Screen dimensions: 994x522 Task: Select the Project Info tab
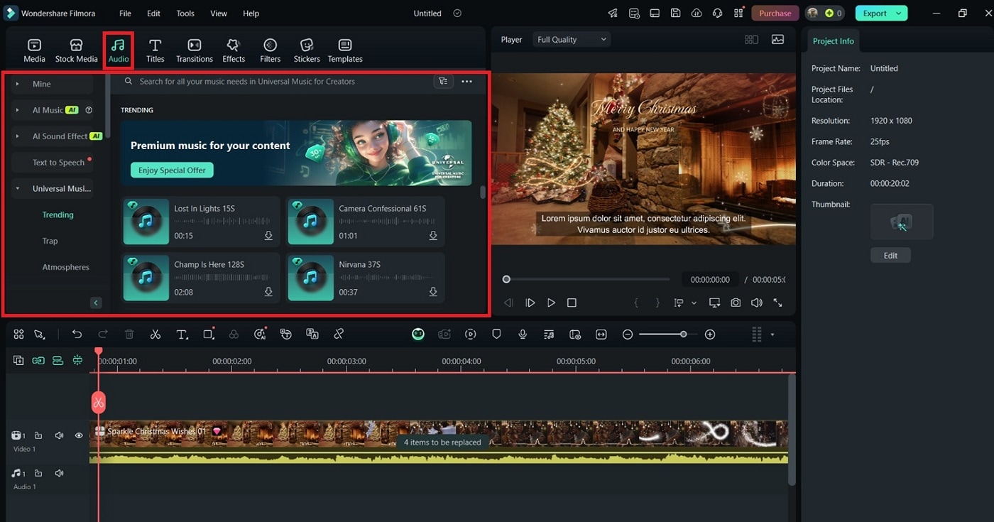[x=833, y=41]
